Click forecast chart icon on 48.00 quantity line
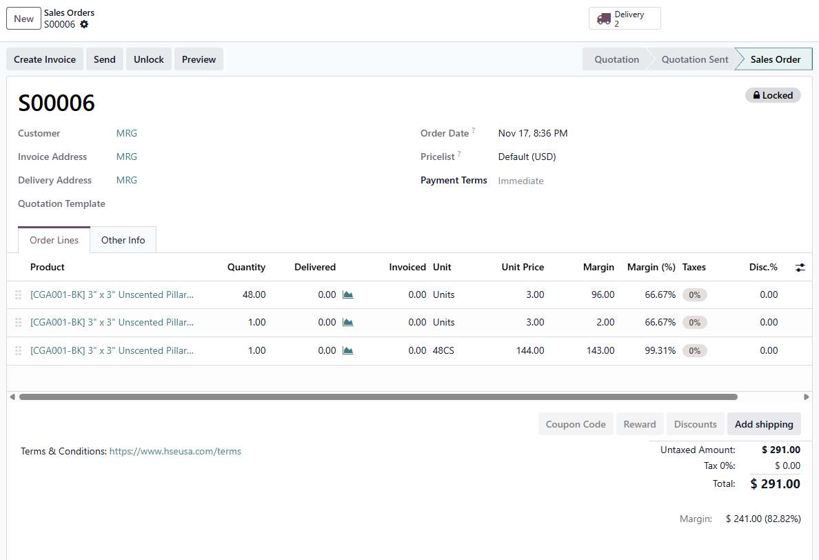The height and width of the screenshot is (560, 819). [x=348, y=294]
